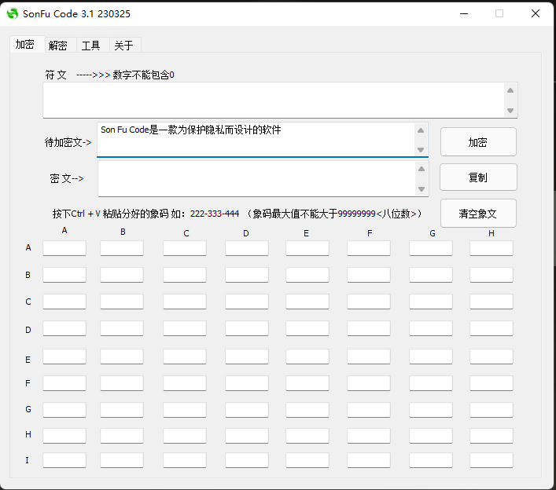The width and height of the screenshot is (556, 490).
Task: Click the 密文 output text box
Action: click(x=256, y=179)
